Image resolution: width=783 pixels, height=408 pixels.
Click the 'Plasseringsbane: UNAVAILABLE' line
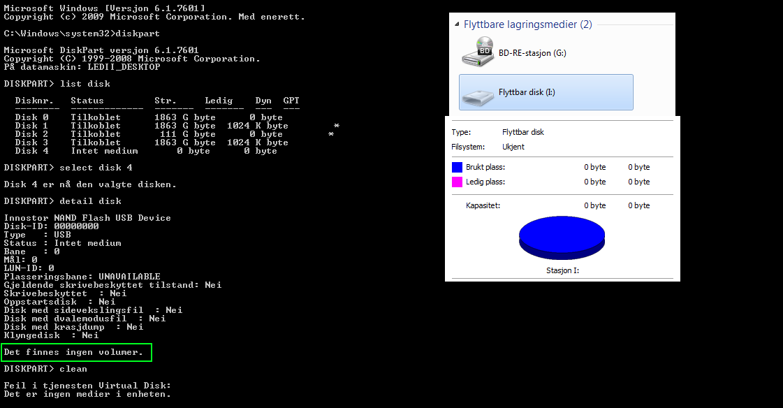point(82,277)
